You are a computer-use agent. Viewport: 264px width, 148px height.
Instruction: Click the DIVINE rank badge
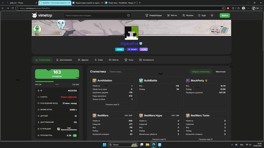point(144,49)
